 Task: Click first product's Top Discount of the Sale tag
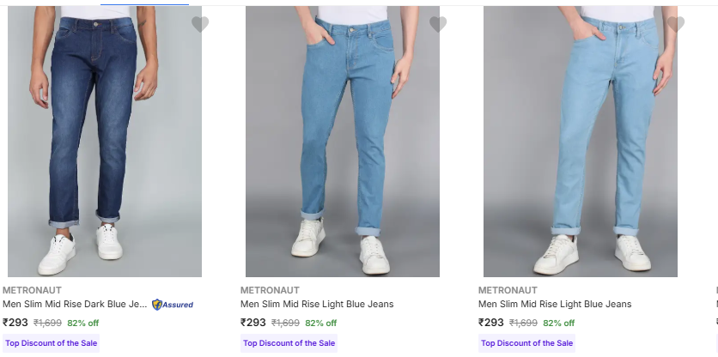point(52,343)
